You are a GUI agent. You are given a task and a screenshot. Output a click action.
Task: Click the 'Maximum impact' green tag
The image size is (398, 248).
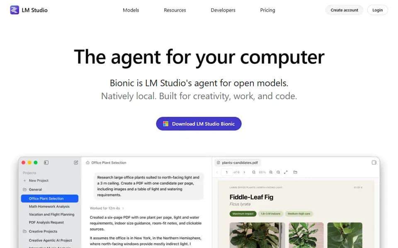point(243,214)
